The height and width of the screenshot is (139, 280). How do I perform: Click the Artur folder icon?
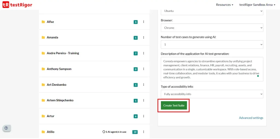click(x=43, y=116)
